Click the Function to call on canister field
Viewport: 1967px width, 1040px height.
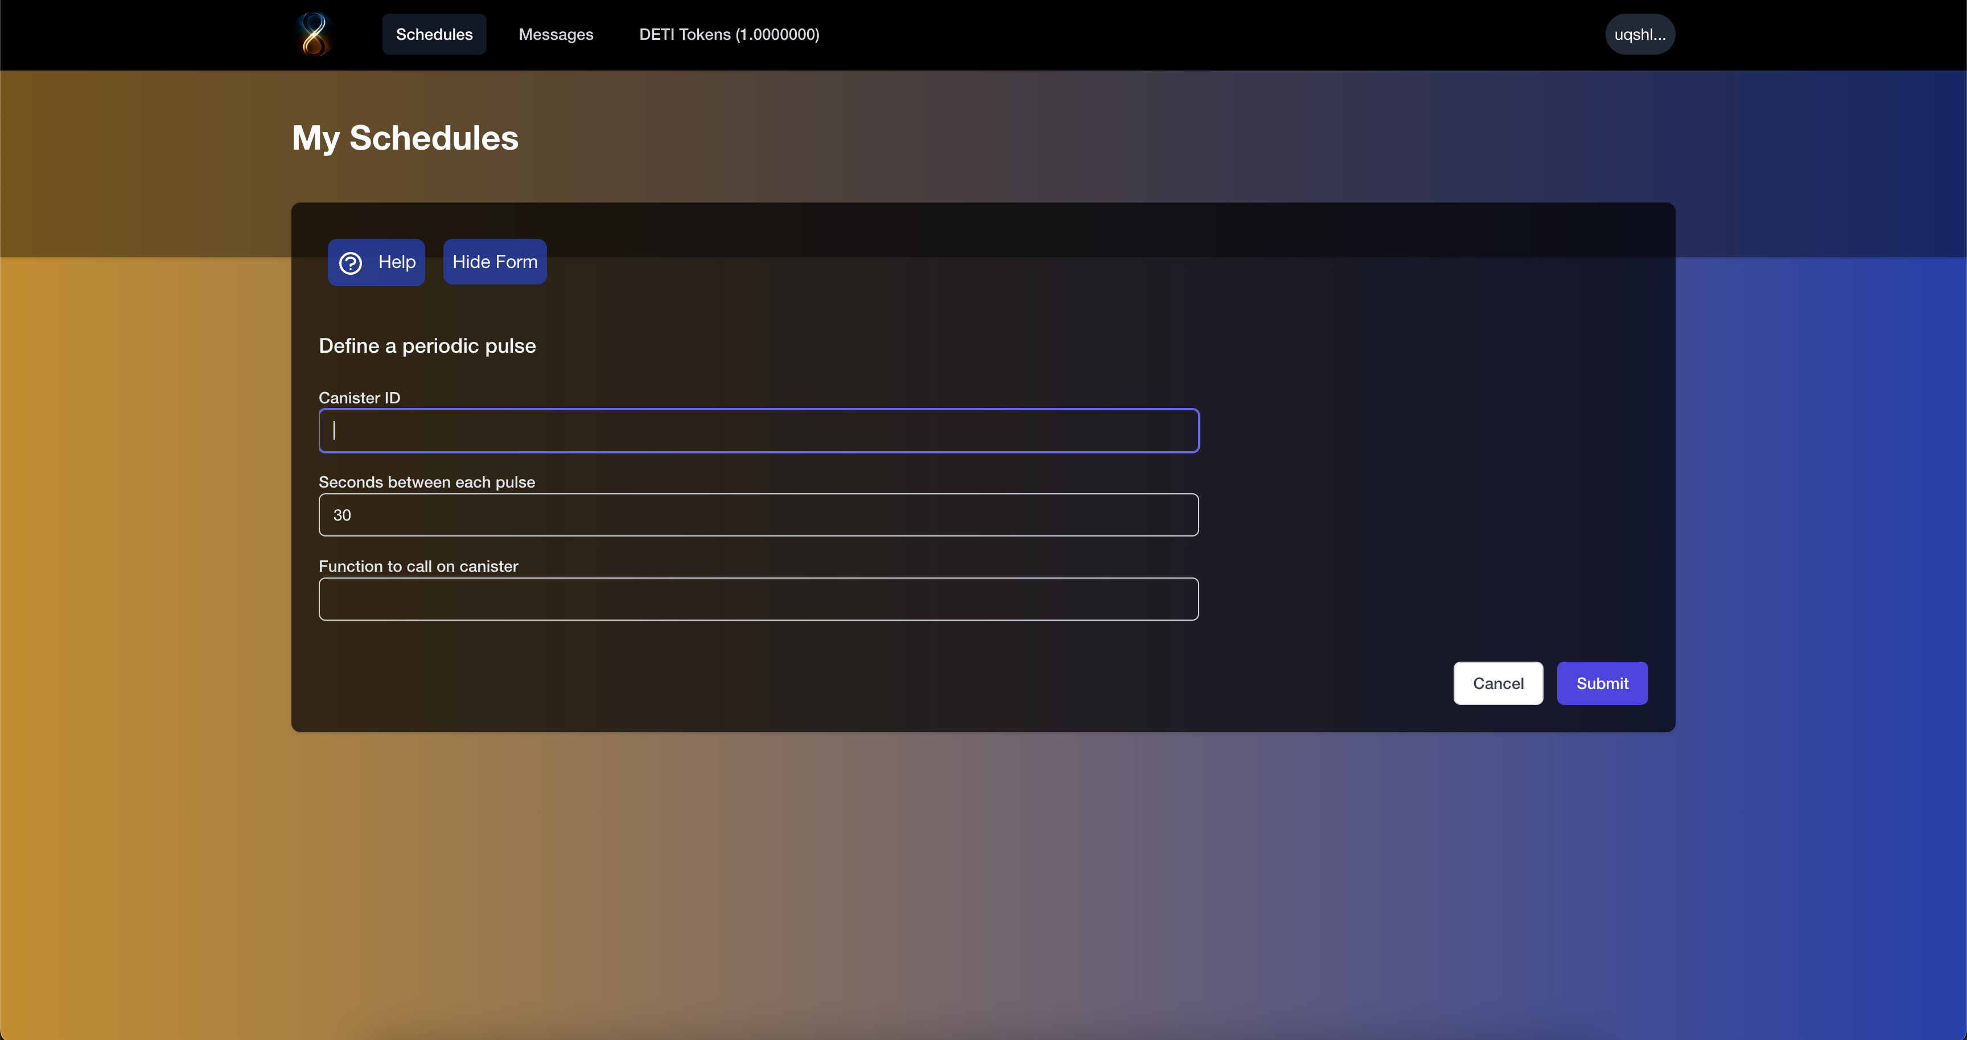click(758, 599)
